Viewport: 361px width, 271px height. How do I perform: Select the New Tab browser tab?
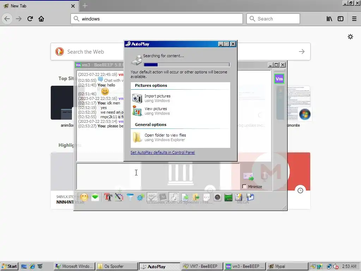point(39,6)
